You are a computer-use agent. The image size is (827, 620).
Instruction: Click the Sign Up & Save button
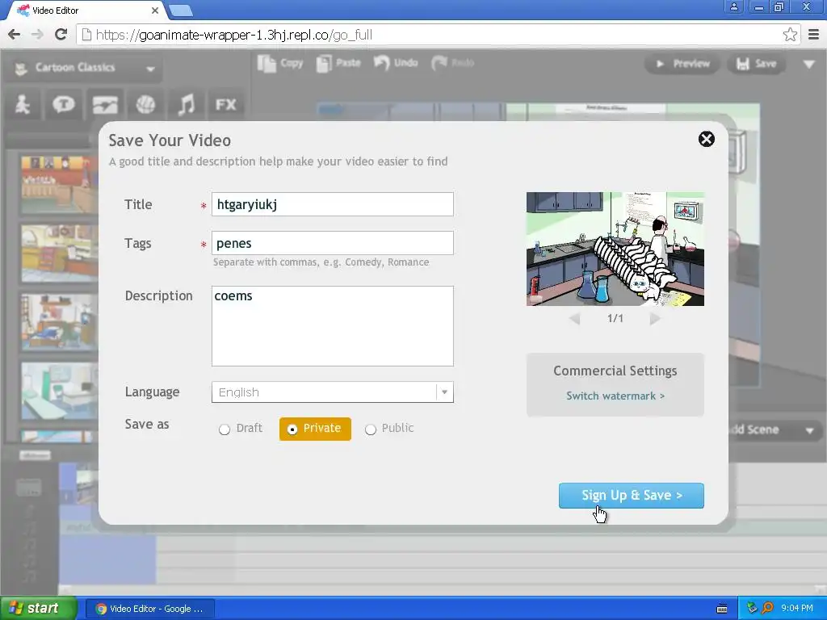tap(632, 496)
